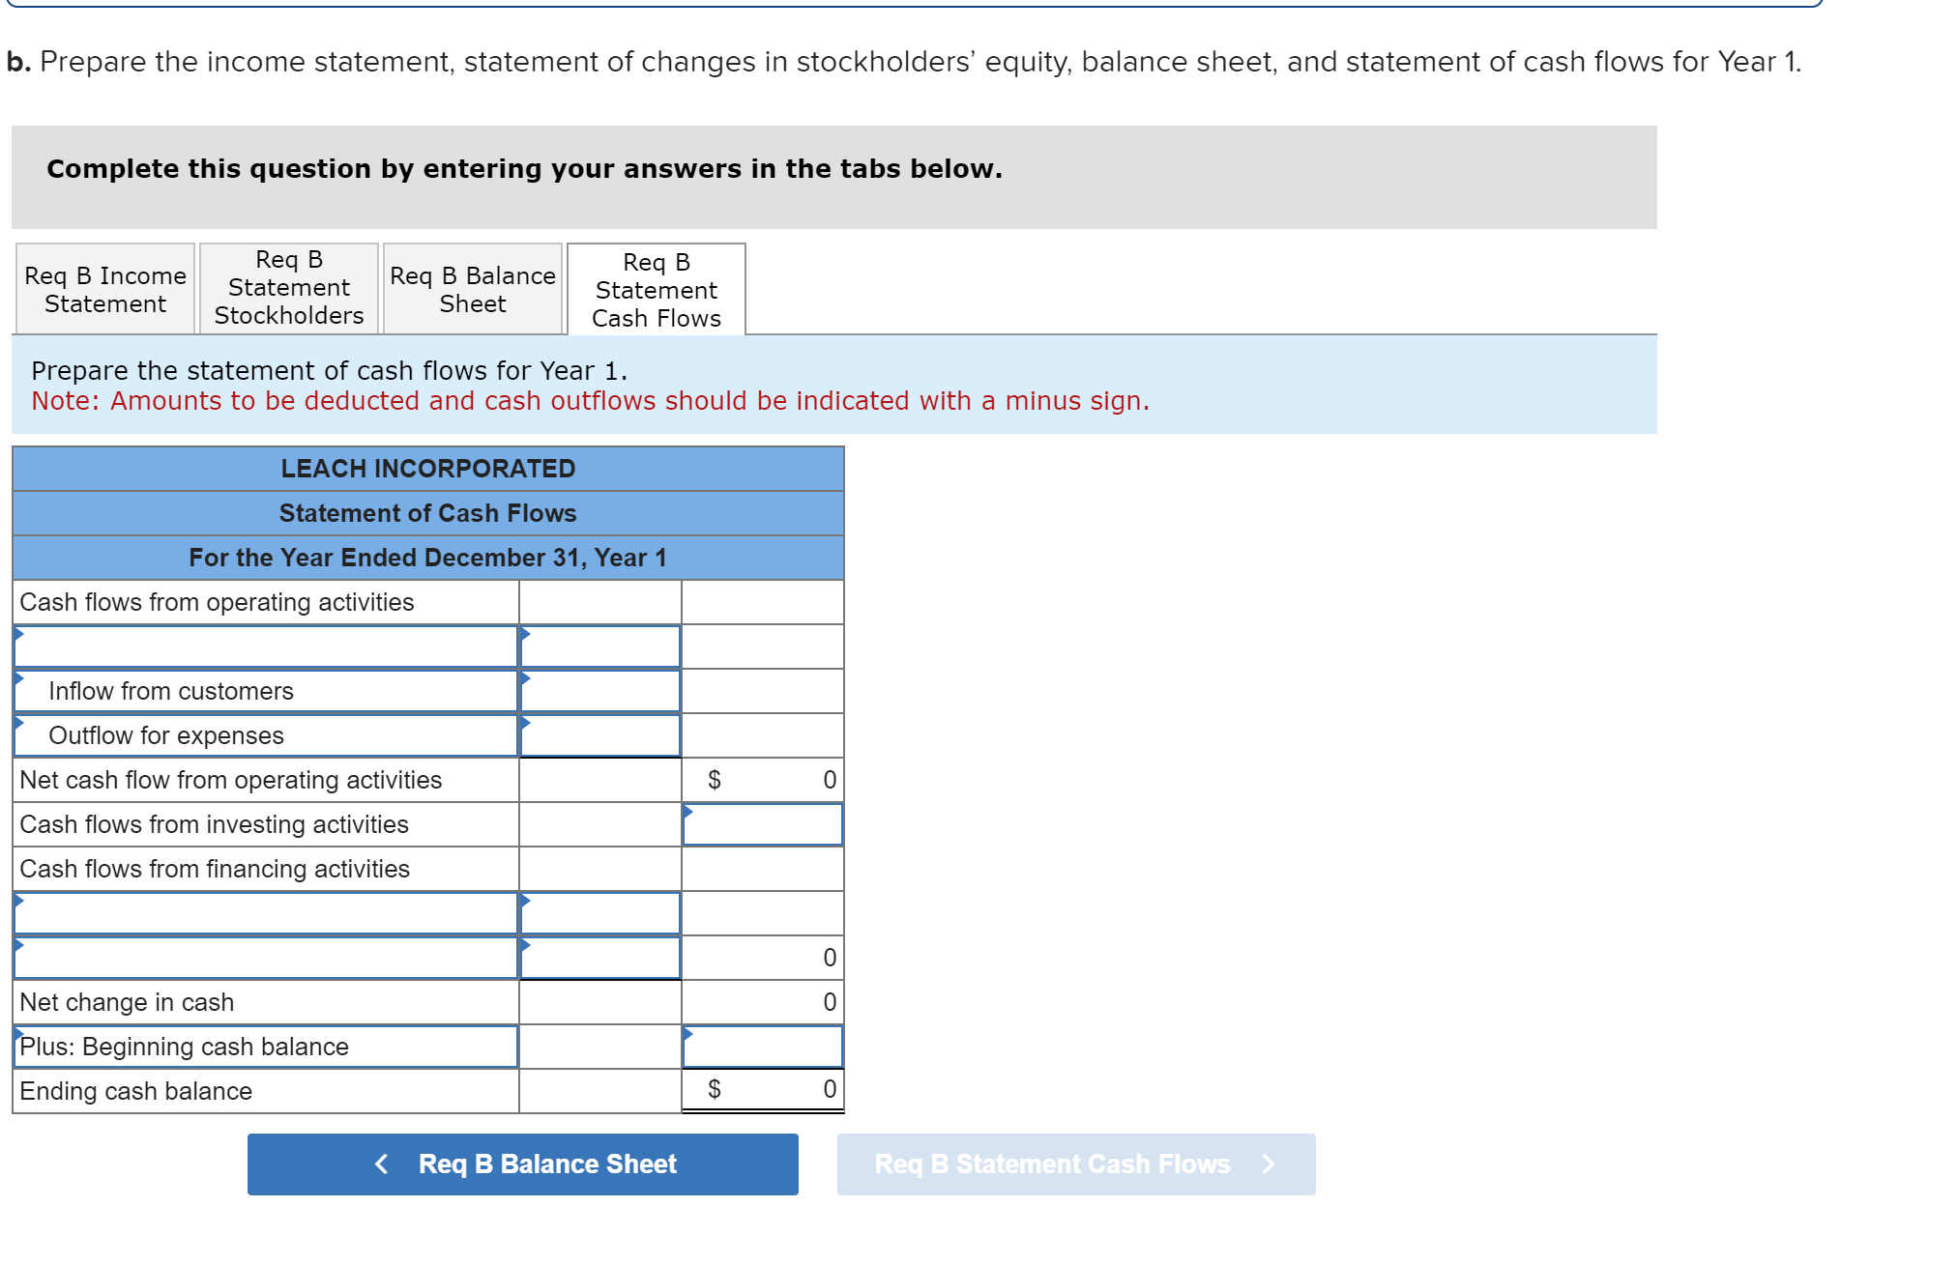Open the Req B Statement Stockholders tab
Screen dimensions: 1957x1264
tap(287, 287)
